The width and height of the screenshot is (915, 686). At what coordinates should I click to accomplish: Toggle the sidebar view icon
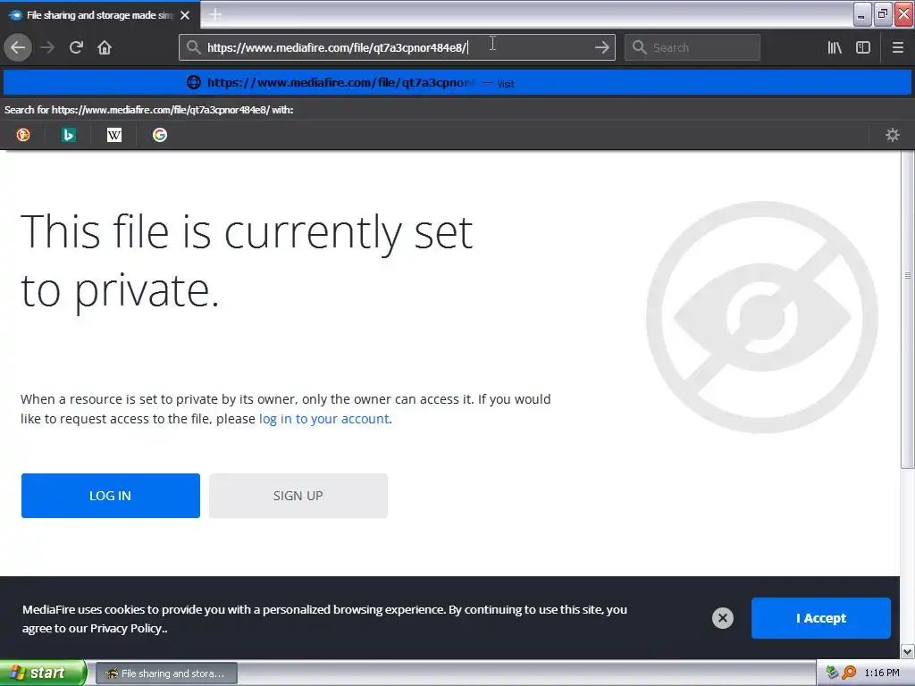(x=863, y=47)
